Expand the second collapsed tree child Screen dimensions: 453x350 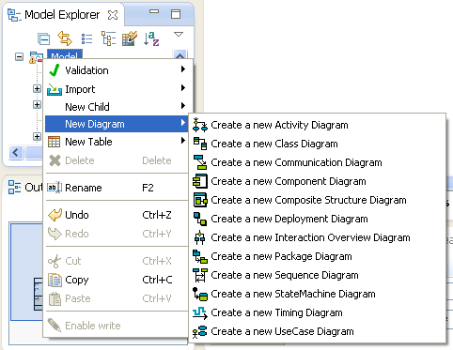pos(37,104)
